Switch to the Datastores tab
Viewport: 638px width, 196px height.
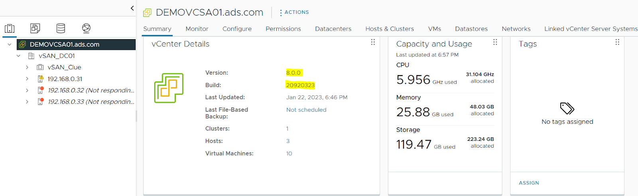coord(471,29)
